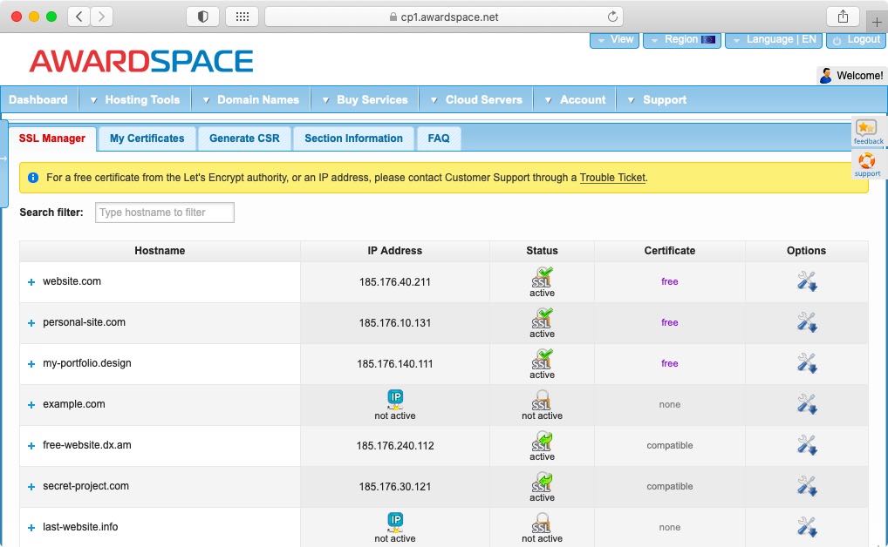
Task: Open the options wrench for free-website.dx.am
Action: 806,444
